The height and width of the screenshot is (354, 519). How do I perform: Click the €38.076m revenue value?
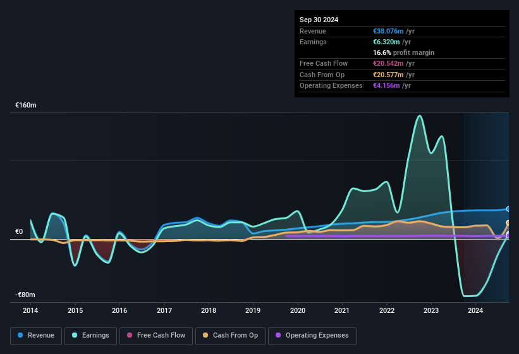388,31
